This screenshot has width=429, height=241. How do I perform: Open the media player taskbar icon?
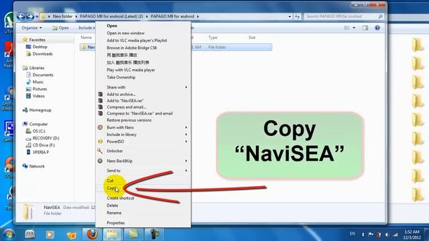[x=50, y=234]
